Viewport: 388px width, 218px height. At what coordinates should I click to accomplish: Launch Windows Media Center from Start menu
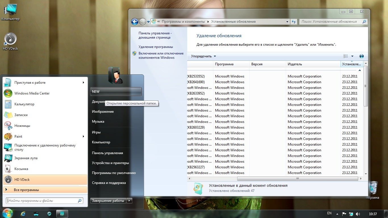pyautogui.click(x=45, y=93)
